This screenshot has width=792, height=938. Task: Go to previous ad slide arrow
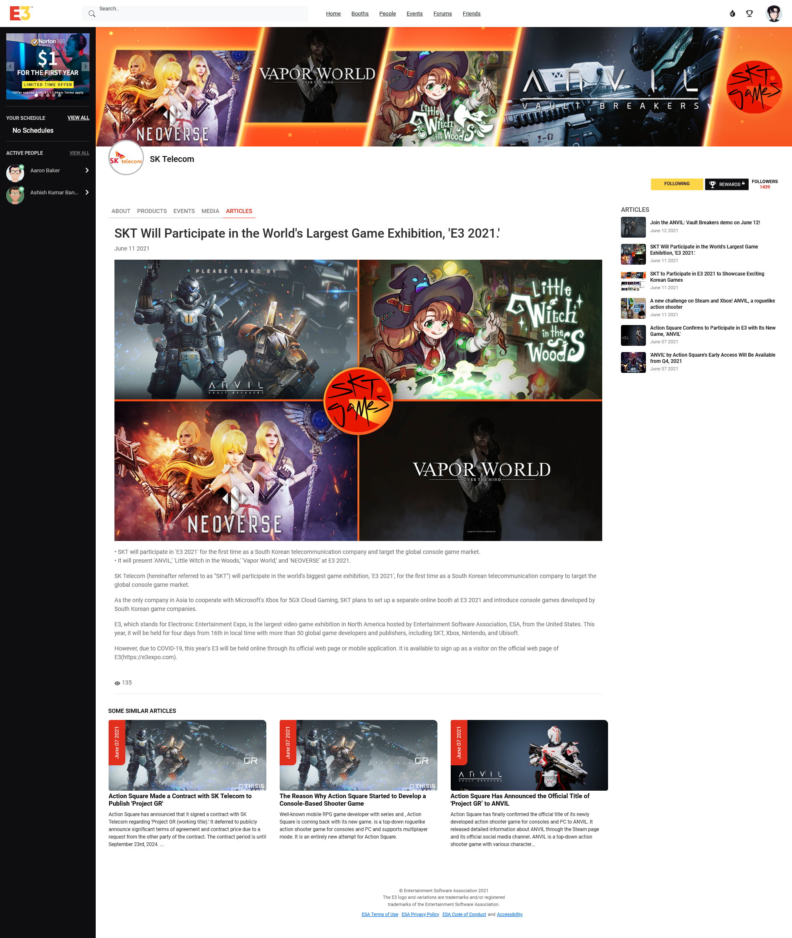click(10, 66)
